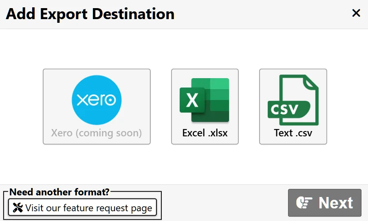Close the Add Export Destination dialog
This screenshot has width=368, height=221.
point(356,13)
